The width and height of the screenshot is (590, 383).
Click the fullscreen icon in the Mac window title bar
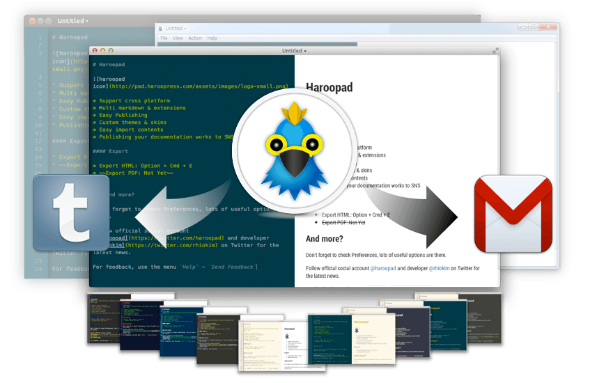pos(495,51)
